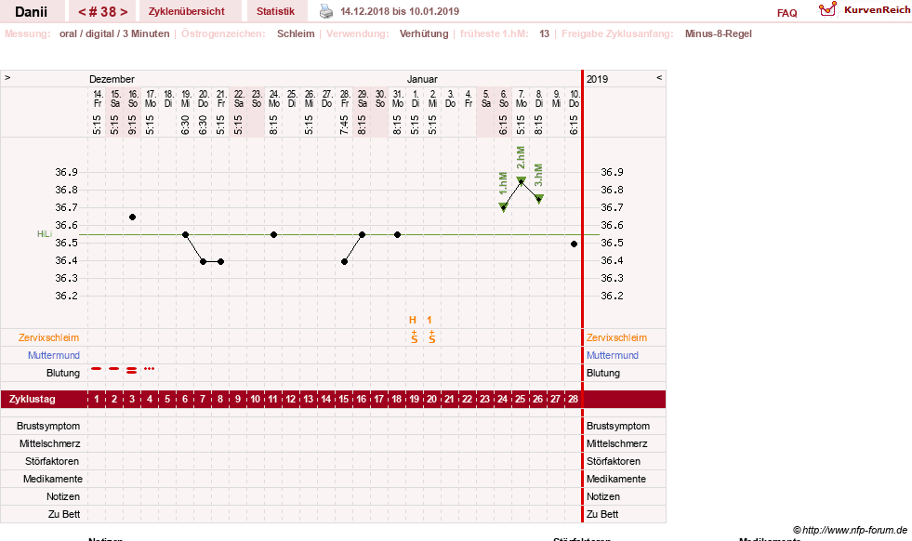This screenshot has height=541, width=912.
Task: Click the orange H marker above Zervixschleim
Action: (x=413, y=320)
